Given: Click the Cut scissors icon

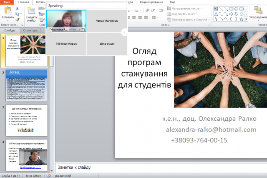Looking at the screenshot, I should [17, 8].
